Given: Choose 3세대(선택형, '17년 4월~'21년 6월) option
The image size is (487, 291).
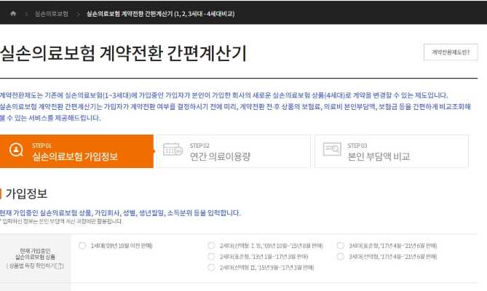Looking at the screenshot, I should point(341,257).
